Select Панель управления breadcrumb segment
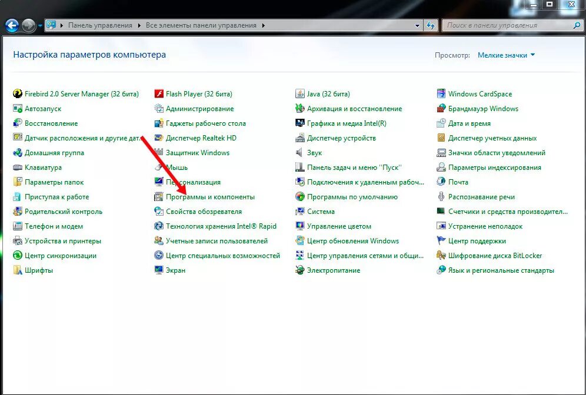 [100, 25]
